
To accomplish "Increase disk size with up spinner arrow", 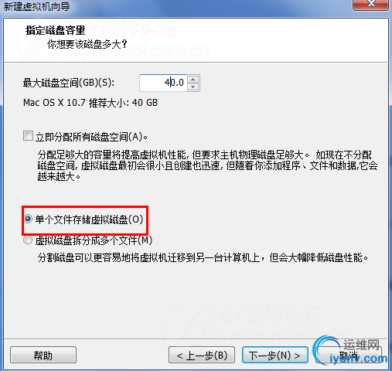I will click(x=193, y=79).
